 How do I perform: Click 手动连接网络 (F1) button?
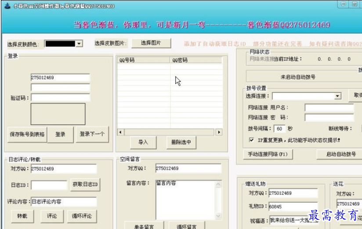[x=268, y=154]
